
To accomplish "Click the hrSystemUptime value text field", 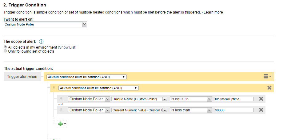I will (x=234, y=99).
